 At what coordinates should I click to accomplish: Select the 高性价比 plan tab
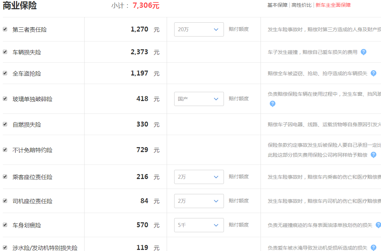[301, 5]
